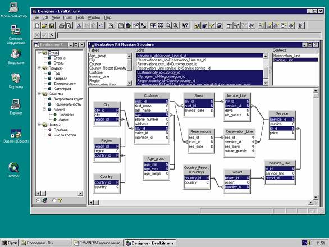Open the Корзина recycle bin icon
Screen dimensions: 329x247
click(16, 81)
